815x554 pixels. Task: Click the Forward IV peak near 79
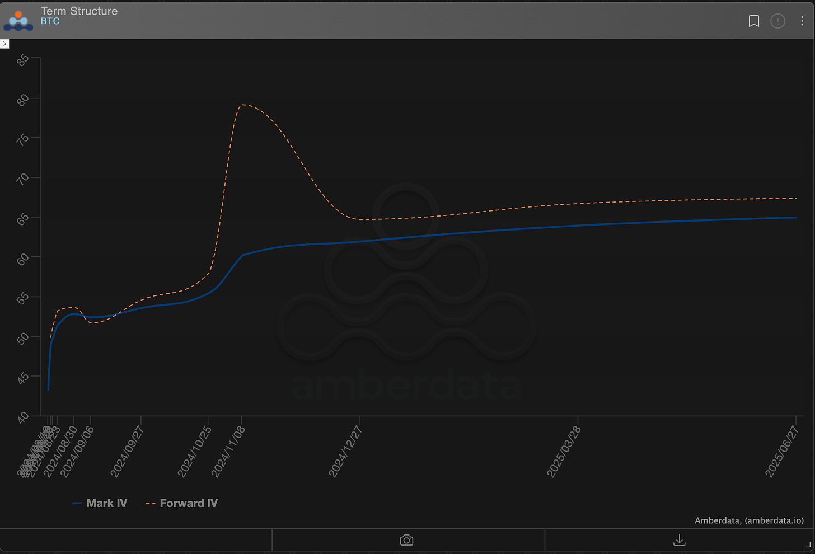[242, 105]
